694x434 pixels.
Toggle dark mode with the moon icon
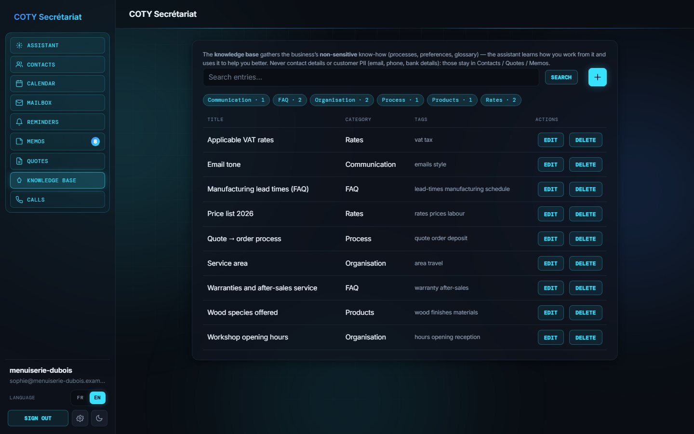pos(99,418)
